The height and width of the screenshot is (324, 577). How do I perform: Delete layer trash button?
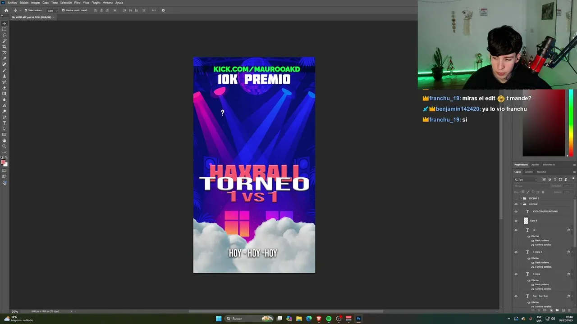[568, 310]
